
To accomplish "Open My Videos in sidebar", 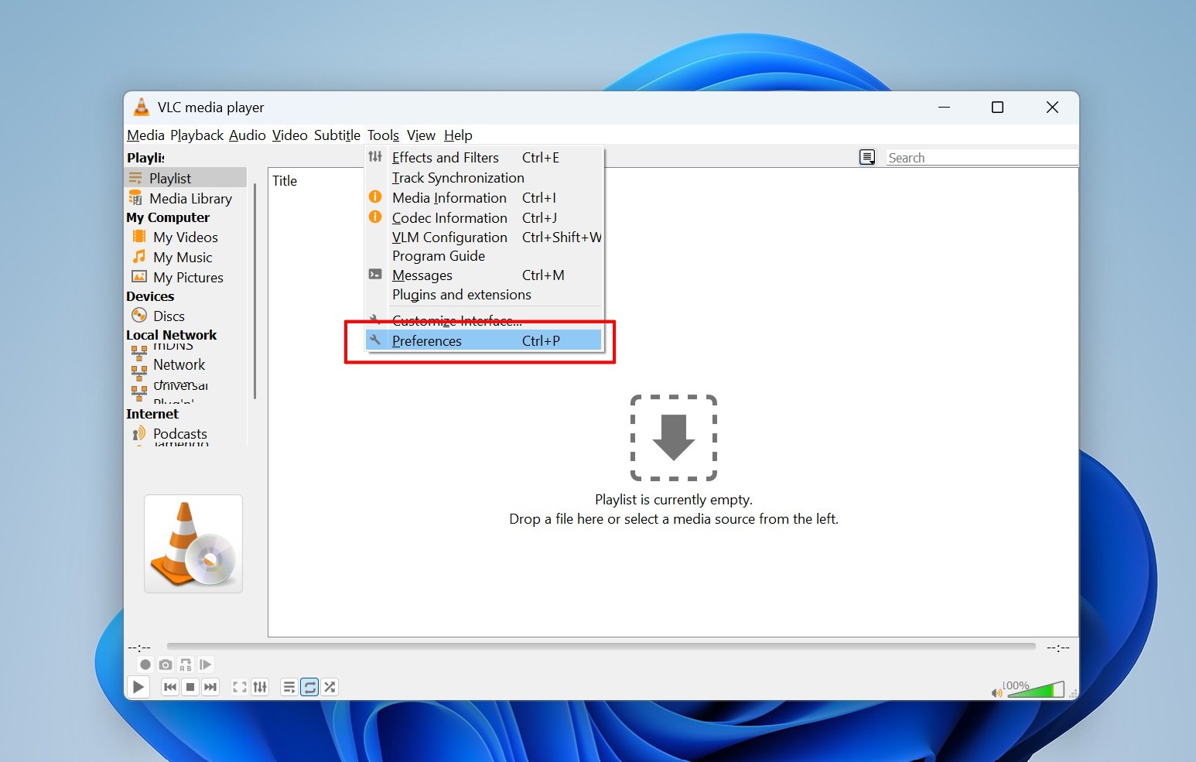I will (x=186, y=237).
